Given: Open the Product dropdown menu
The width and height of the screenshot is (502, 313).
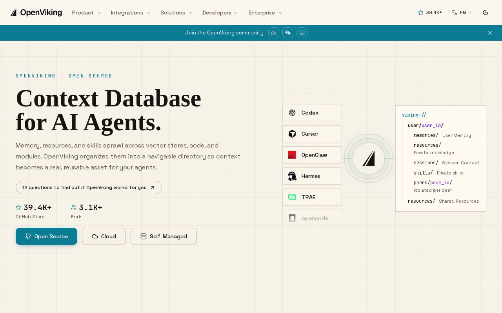Looking at the screenshot, I should [x=86, y=13].
